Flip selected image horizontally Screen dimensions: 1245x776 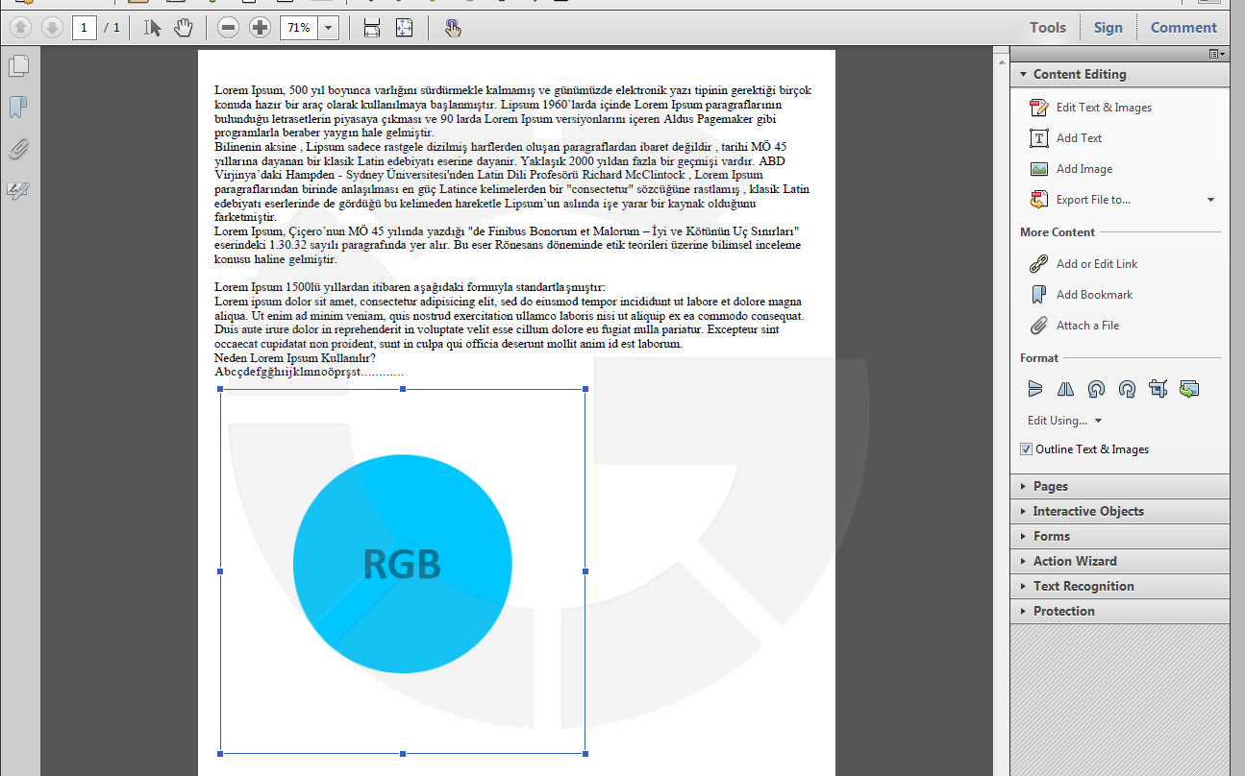point(1065,389)
